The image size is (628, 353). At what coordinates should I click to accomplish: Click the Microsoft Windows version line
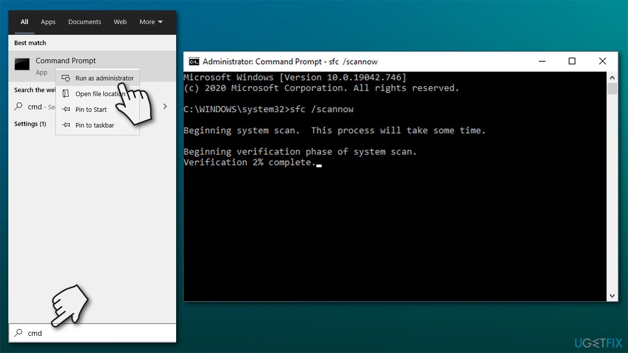295,77
